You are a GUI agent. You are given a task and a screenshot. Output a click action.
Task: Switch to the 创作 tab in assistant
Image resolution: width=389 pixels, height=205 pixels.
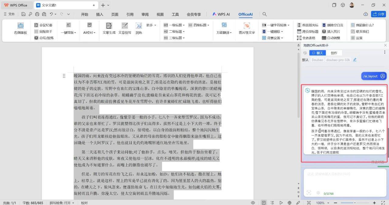tap(334, 53)
